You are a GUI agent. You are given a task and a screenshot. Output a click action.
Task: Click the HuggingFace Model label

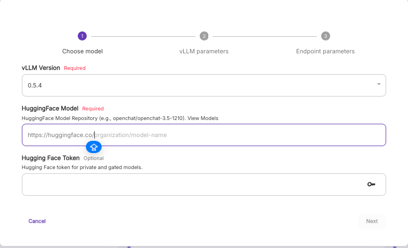coord(50,108)
